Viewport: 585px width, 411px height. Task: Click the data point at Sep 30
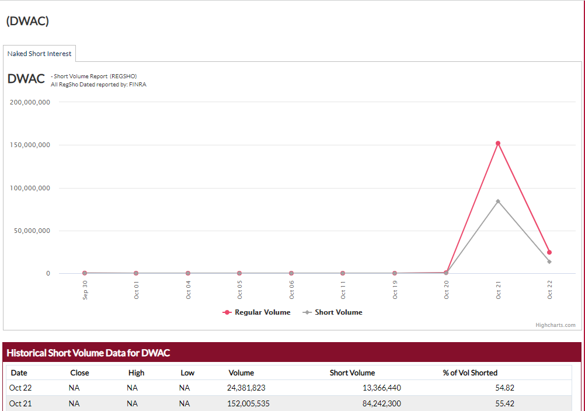tap(85, 273)
